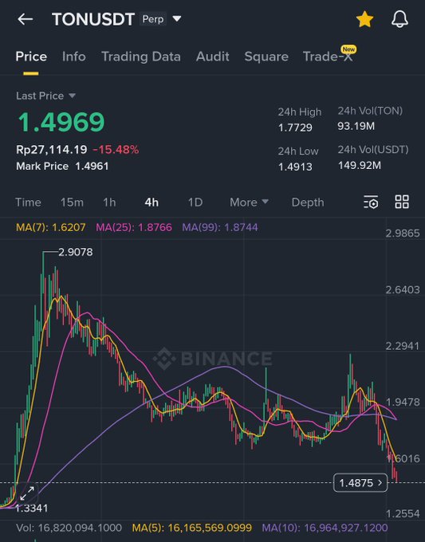Tap the volume MA(10): 16,964,927.1200 label
This screenshot has width=425, height=542.
coord(325,528)
